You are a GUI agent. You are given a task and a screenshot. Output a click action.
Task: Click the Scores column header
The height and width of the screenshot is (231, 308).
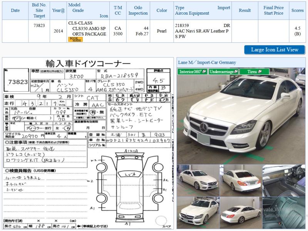tap(297, 10)
